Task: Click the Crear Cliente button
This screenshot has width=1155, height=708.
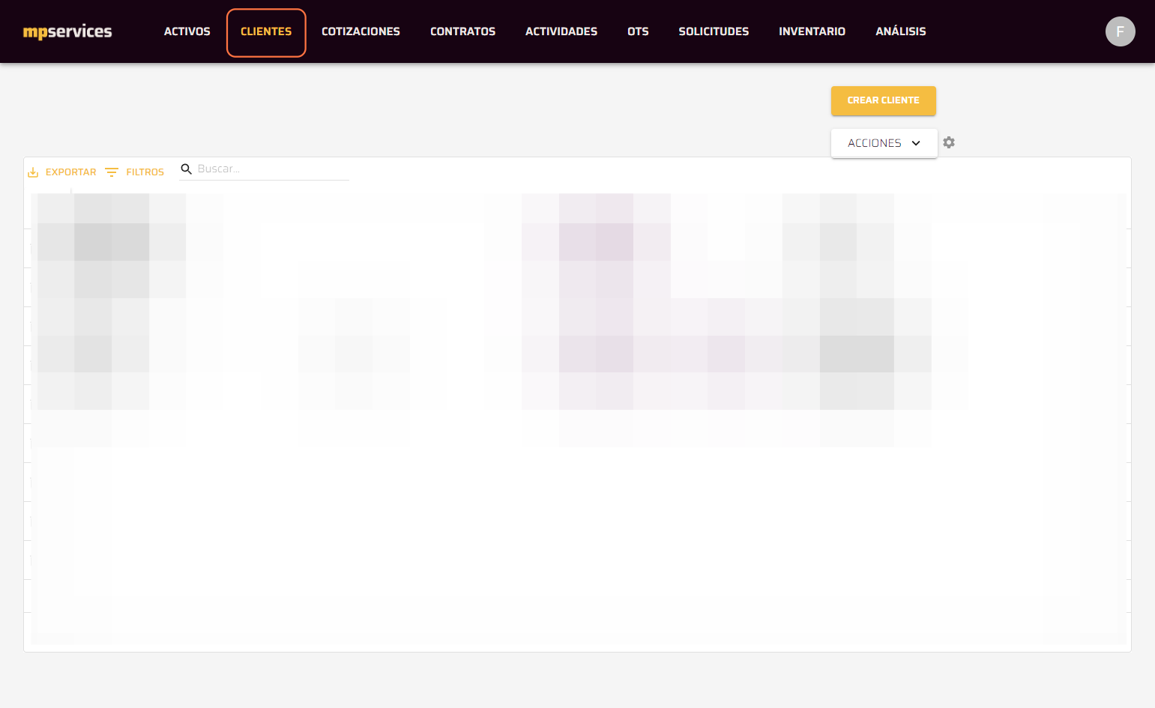Action: coord(883,100)
